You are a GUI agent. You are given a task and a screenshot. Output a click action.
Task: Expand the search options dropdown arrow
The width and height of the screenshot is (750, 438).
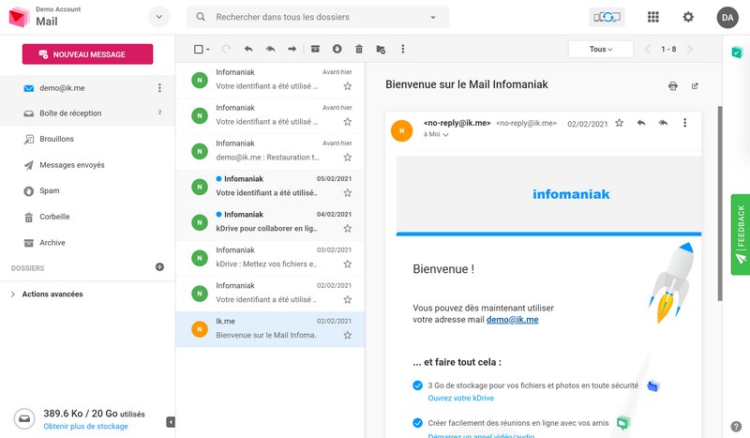click(433, 17)
